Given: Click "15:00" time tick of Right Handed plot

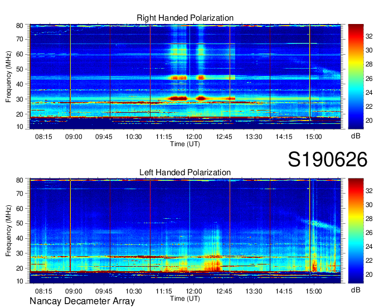Looking at the screenshot, I should pyautogui.click(x=314, y=137).
